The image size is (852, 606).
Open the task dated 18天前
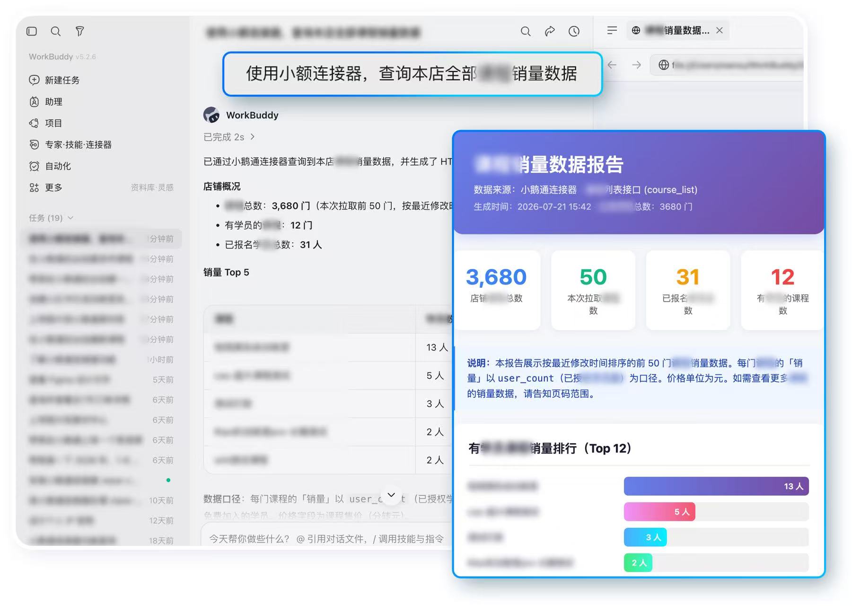(102, 540)
